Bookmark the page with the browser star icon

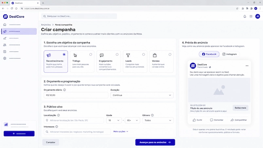click(x=237, y=8)
